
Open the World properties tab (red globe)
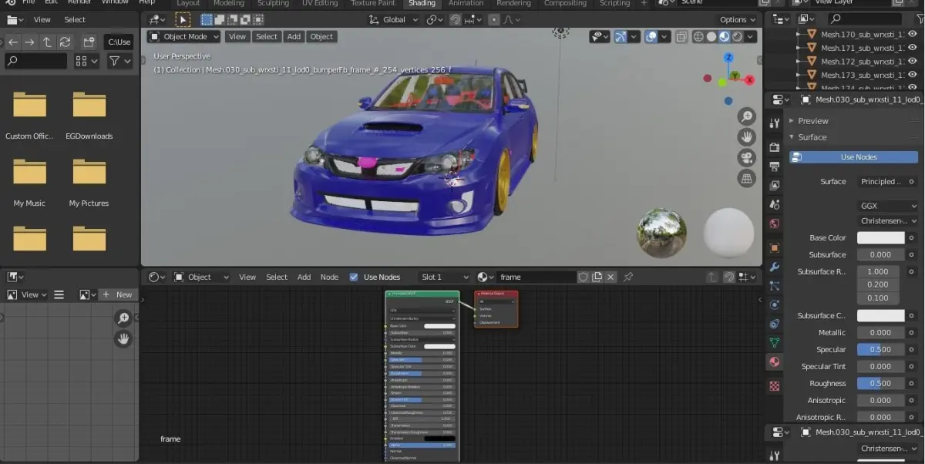point(775,224)
